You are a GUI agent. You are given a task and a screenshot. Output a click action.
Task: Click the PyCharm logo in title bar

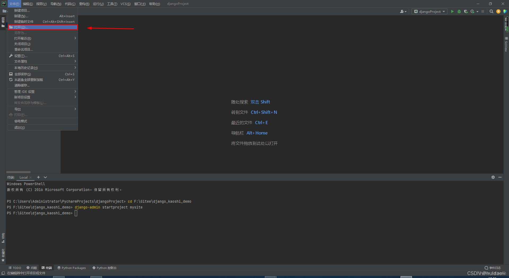click(4, 4)
